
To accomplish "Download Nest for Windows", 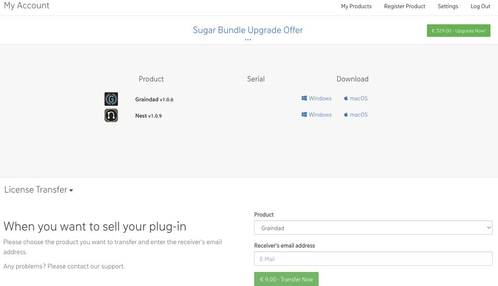I will (x=320, y=115).
